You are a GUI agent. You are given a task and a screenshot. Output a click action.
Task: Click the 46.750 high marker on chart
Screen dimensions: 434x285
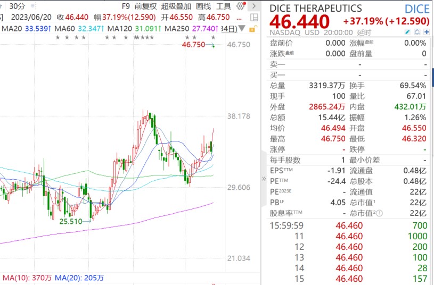click(x=193, y=45)
